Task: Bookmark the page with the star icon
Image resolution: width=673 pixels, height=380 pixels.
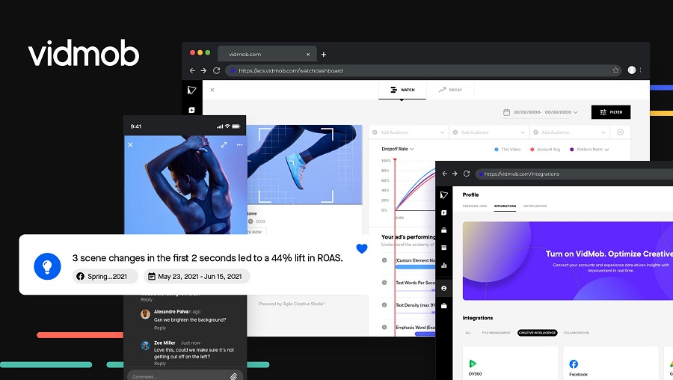Action: click(x=615, y=70)
